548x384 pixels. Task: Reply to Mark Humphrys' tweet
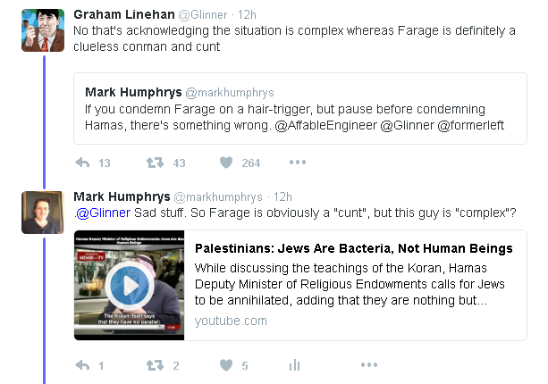point(82,365)
